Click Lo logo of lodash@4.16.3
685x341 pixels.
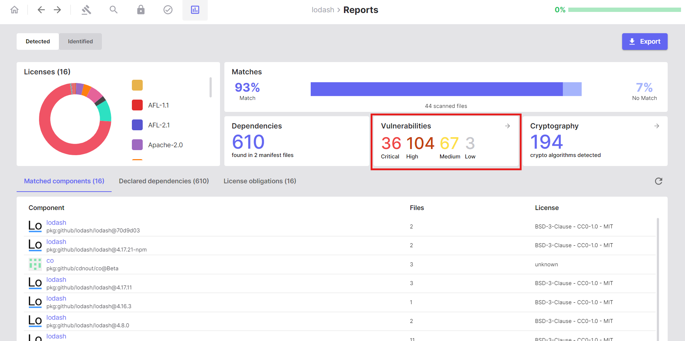pos(35,302)
